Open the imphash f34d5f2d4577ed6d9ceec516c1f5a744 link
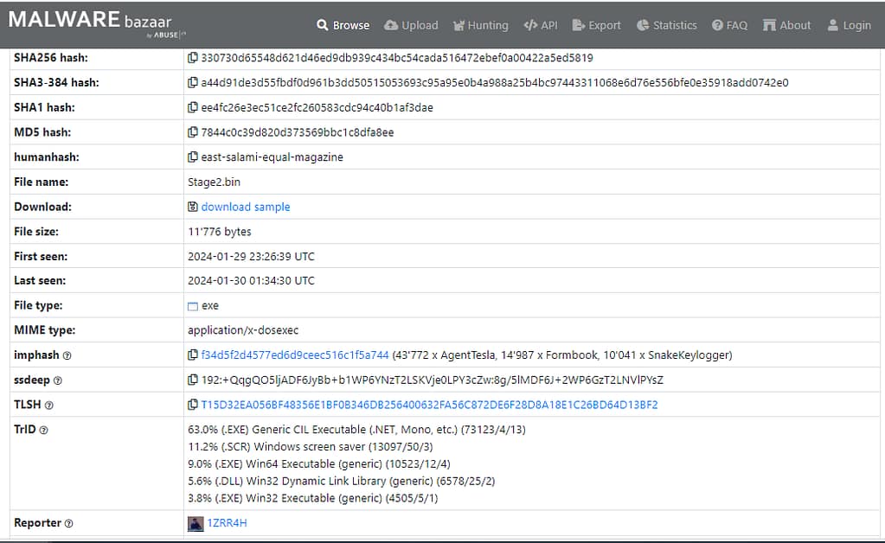 [x=294, y=355]
